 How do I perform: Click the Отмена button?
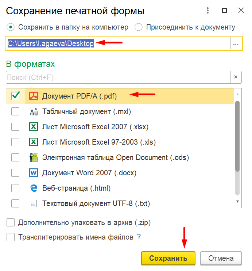221,258
